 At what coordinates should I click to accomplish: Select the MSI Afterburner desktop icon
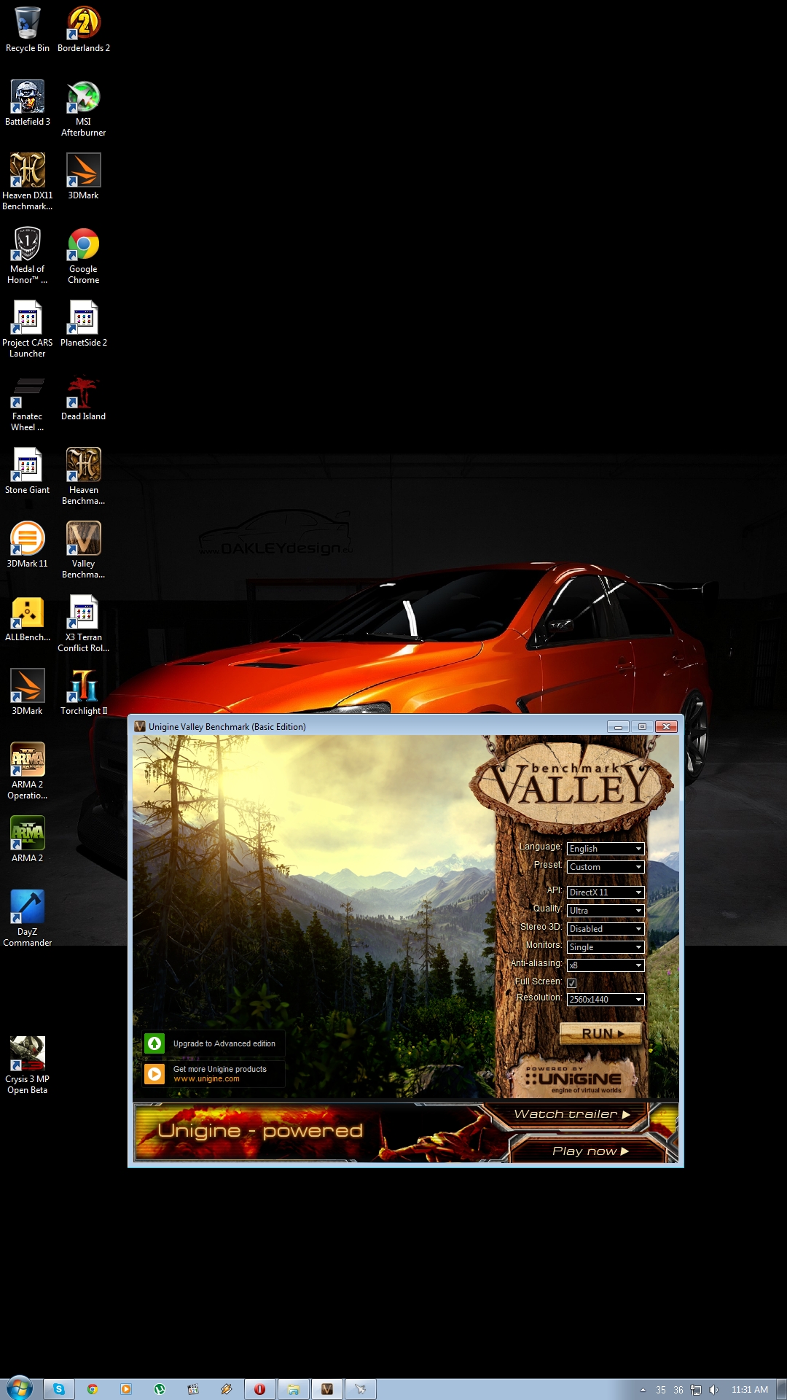tap(84, 109)
